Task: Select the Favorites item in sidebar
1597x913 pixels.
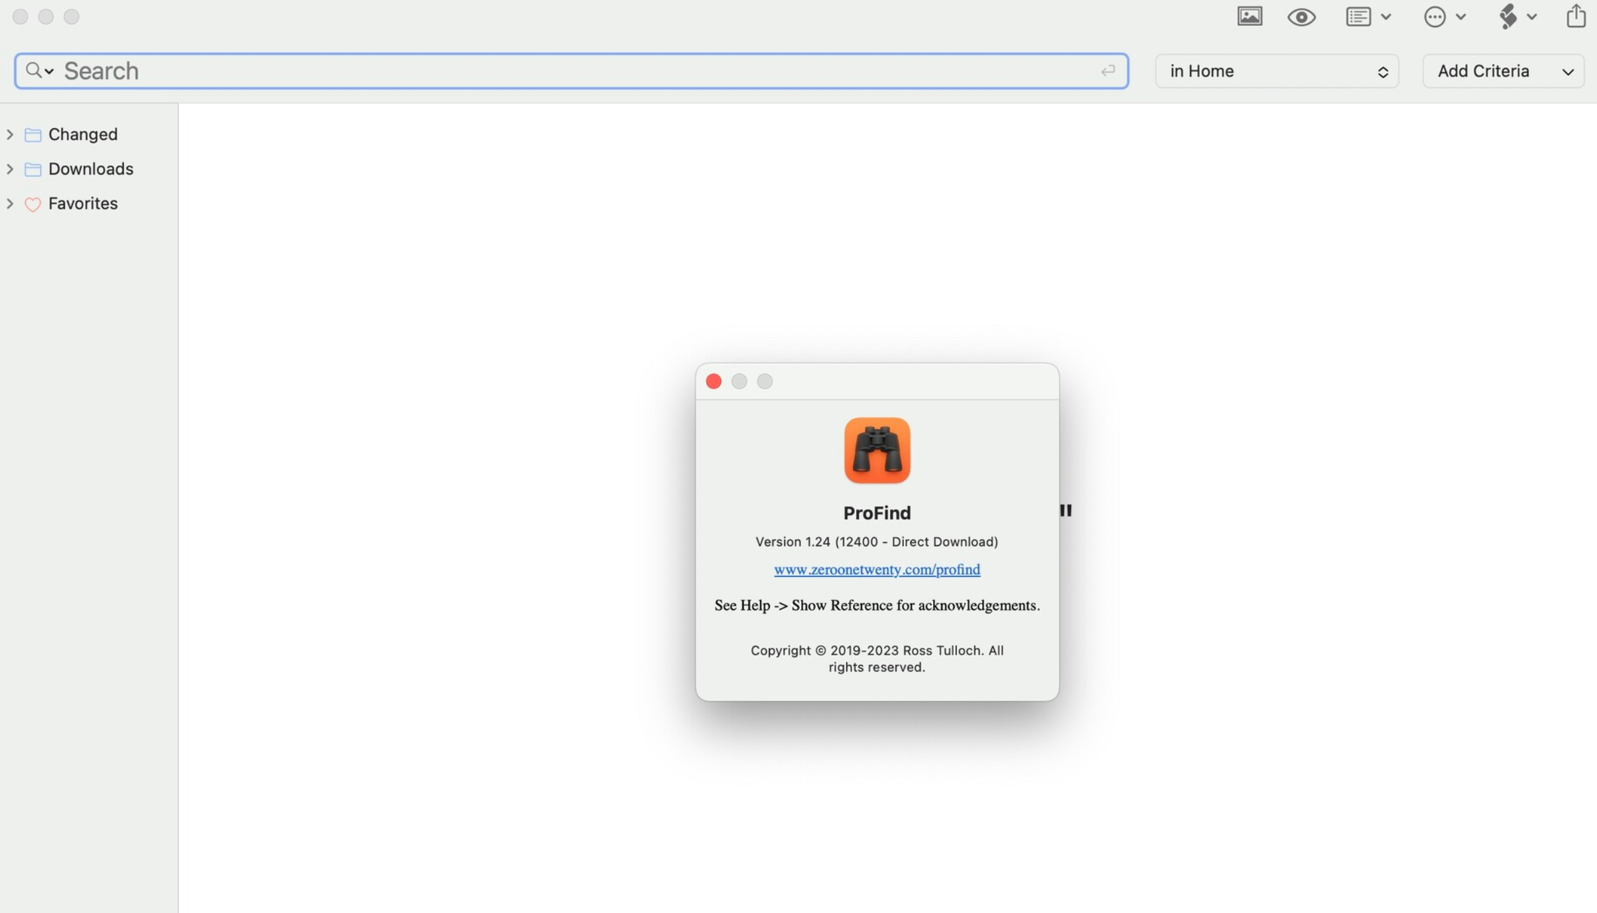Action: pyautogui.click(x=83, y=203)
